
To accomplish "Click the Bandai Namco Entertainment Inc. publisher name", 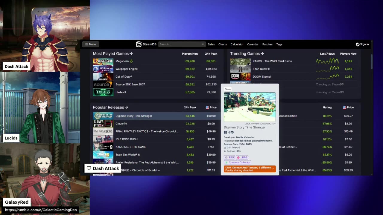I will click(254, 141).
